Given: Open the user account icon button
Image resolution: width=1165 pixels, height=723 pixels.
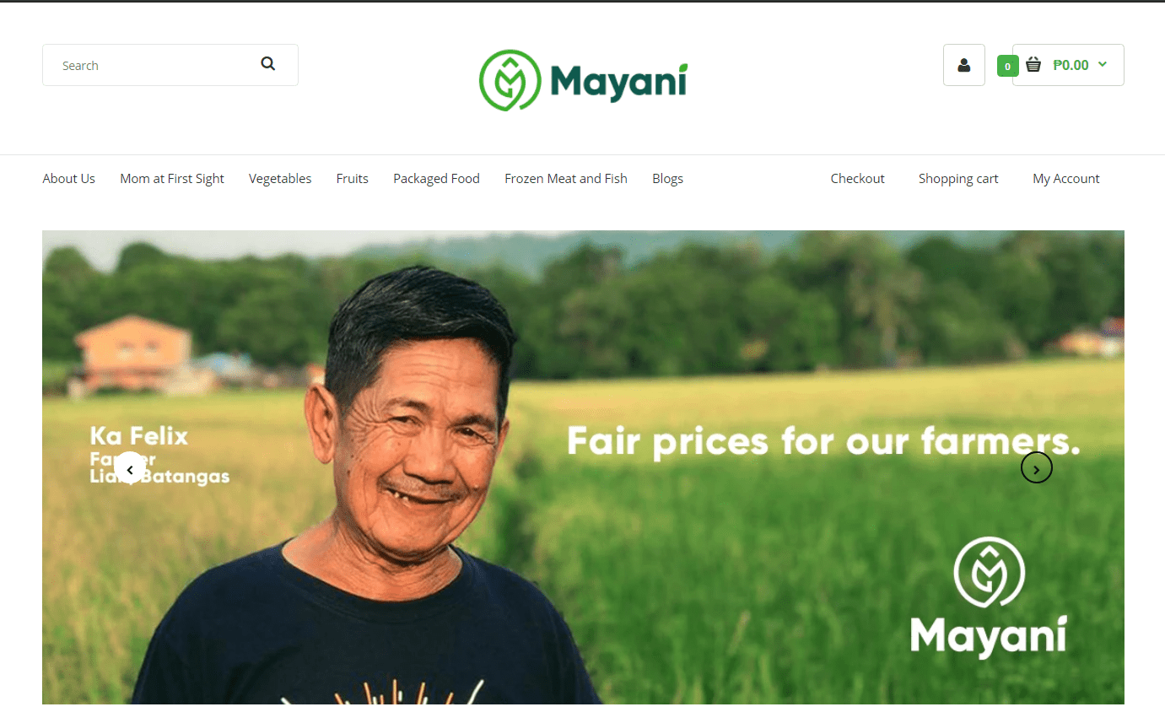Looking at the screenshot, I should tap(964, 65).
